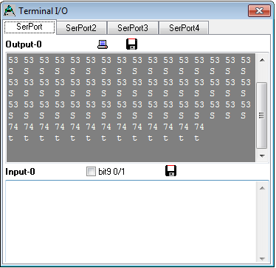276x268 pixels.
Task: Save output with the Output-0 floppy icon
Action: (x=131, y=44)
